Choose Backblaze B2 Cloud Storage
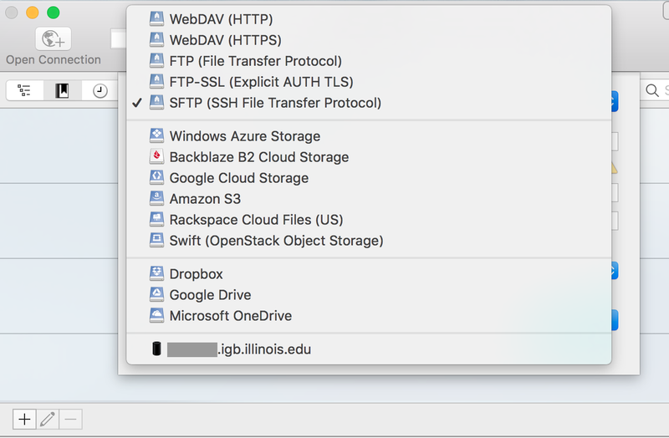This screenshot has height=438, width=669. 258,157
